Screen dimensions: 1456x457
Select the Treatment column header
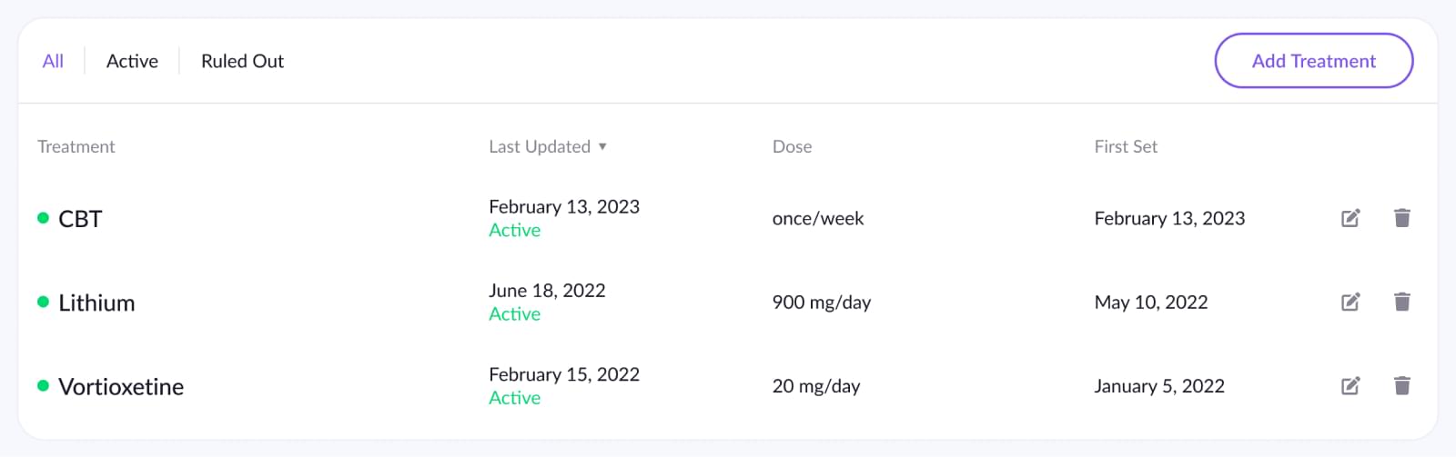76,146
